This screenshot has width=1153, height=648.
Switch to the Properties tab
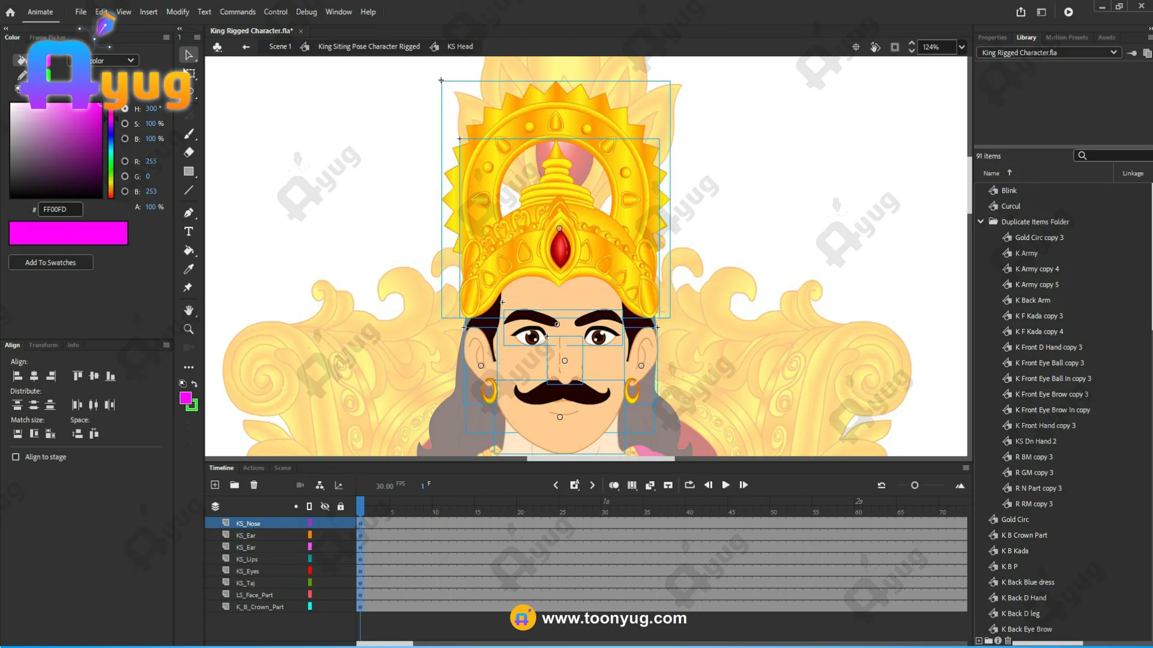coord(992,37)
